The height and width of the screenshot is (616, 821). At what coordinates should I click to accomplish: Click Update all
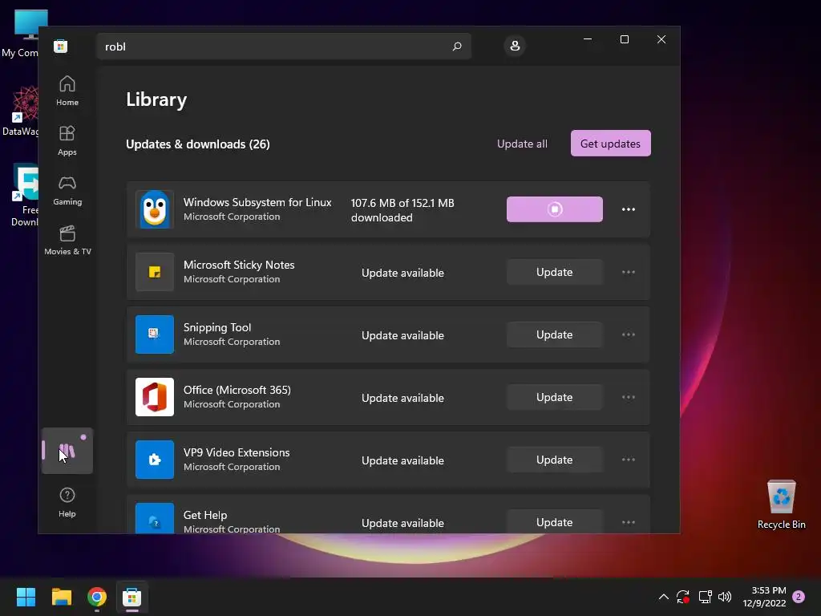[522, 144]
